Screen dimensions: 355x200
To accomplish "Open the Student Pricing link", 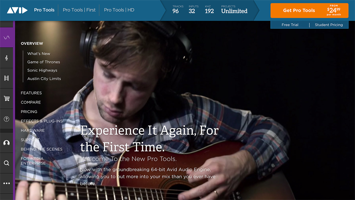I will point(329,25).
